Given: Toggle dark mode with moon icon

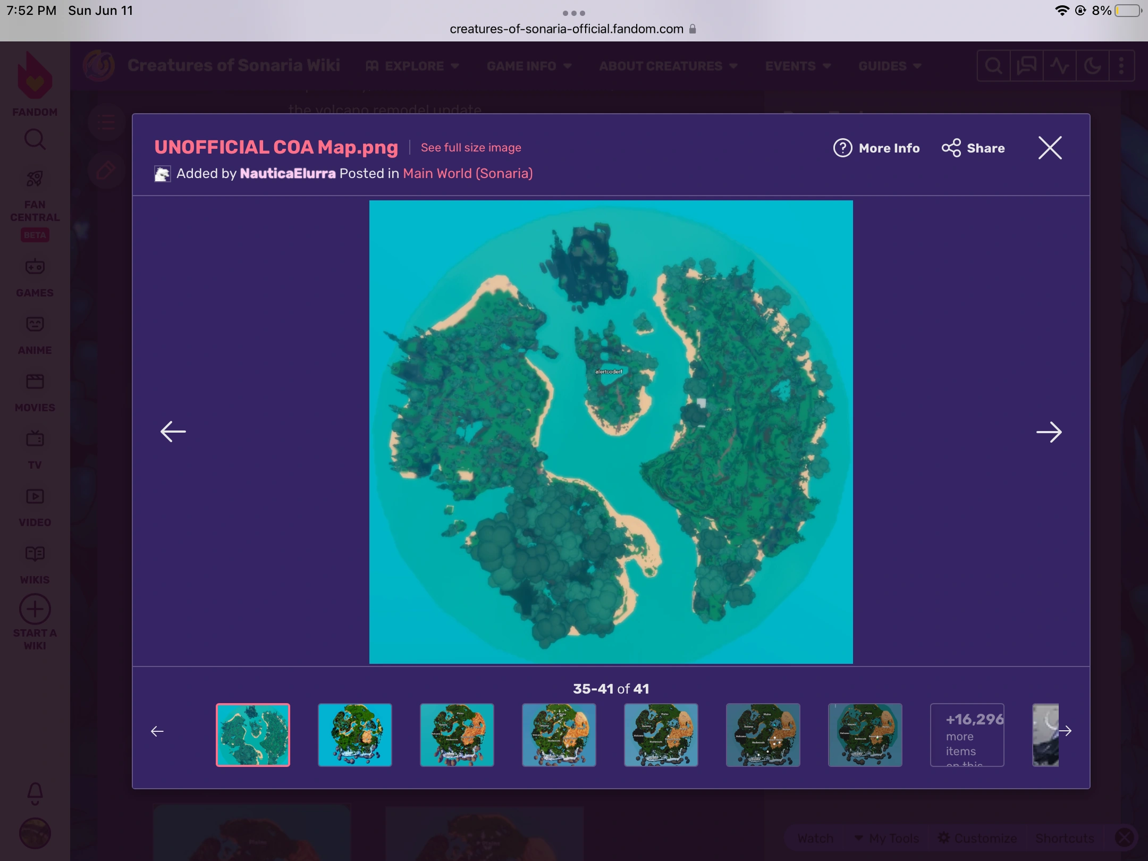Looking at the screenshot, I should tap(1092, 66).
